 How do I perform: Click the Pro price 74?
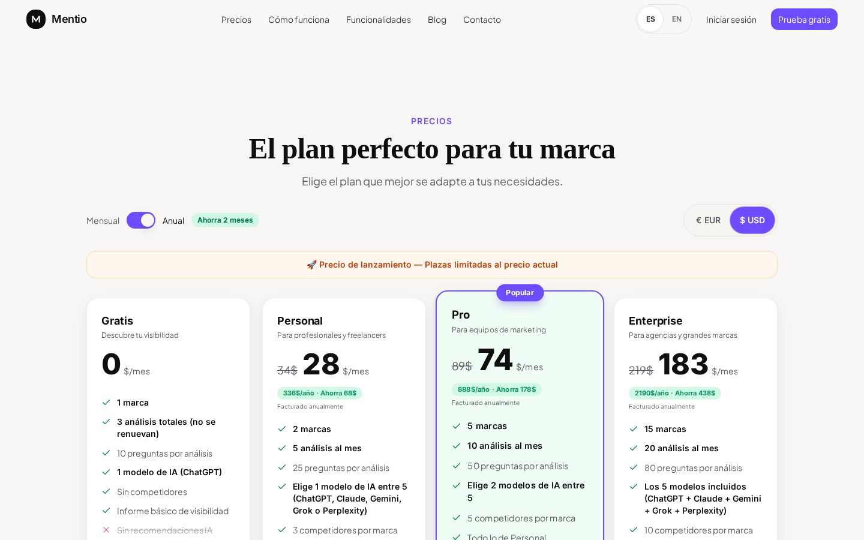point(495,360)
